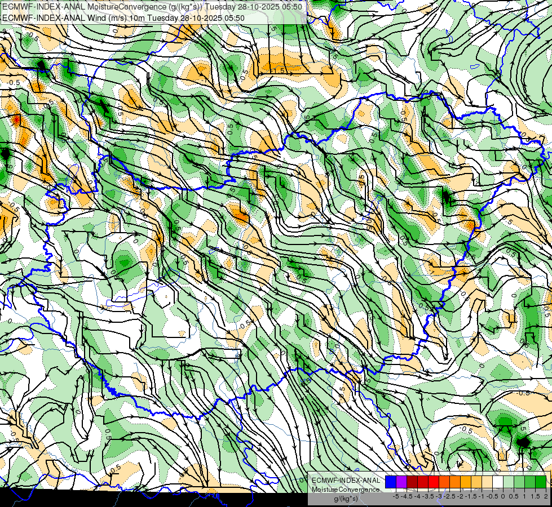The height and width of the screenshot is (507, 552).
Task: Click the blue legend swatch
Action: 391,482
